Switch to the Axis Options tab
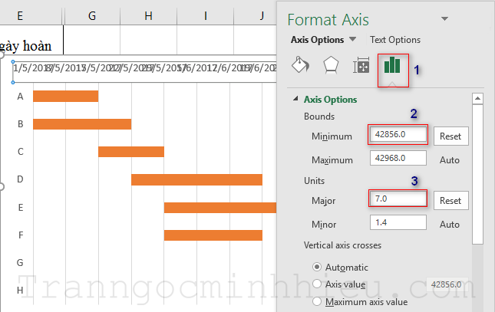 coord(317,40)
